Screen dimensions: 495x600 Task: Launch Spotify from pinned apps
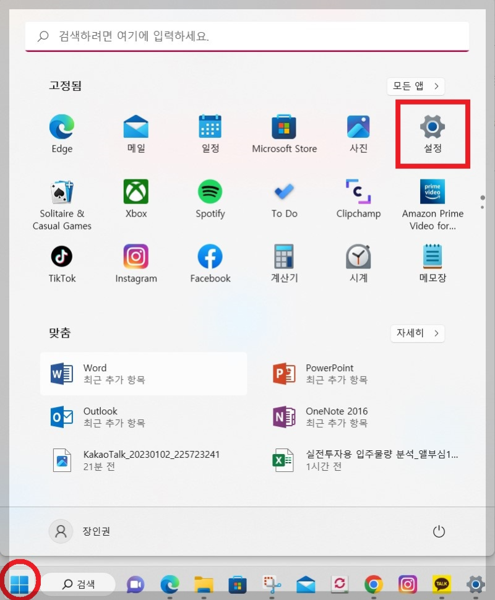(210, 199)
